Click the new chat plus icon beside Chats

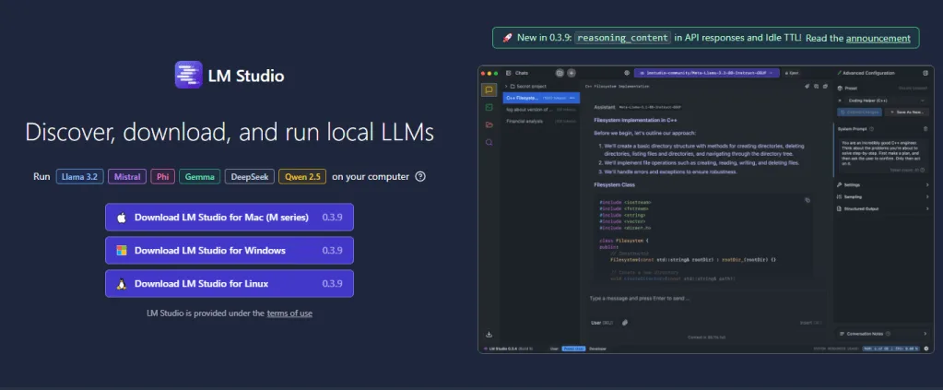pyautogui.click(x=572, y=73)
